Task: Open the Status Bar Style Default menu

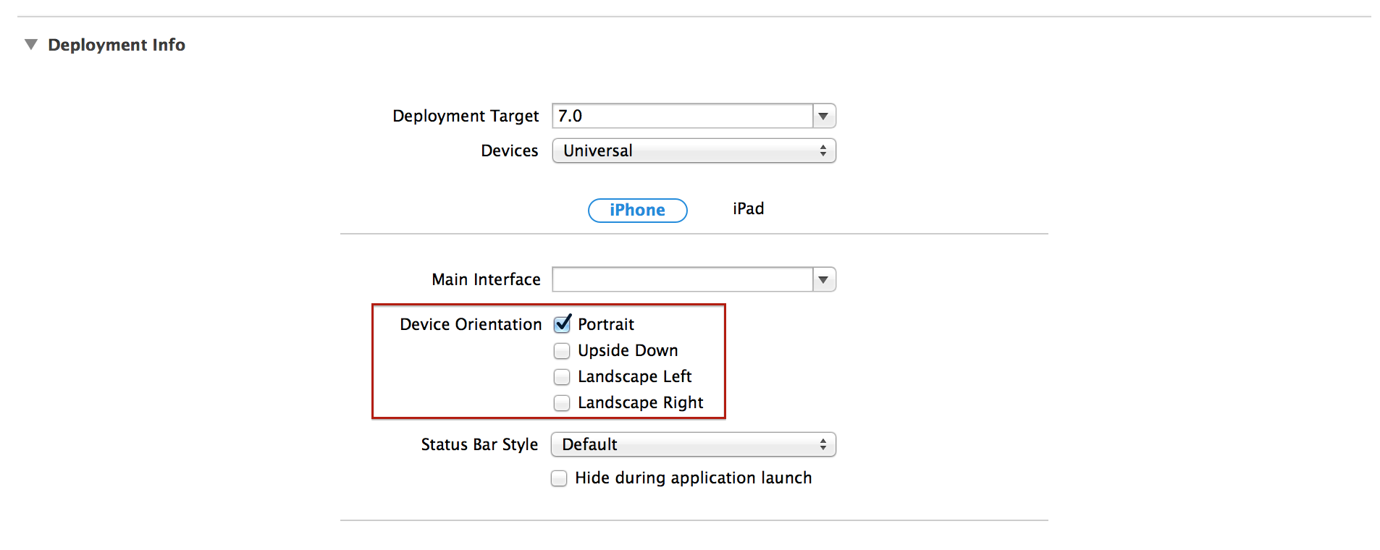Action: 693,444
